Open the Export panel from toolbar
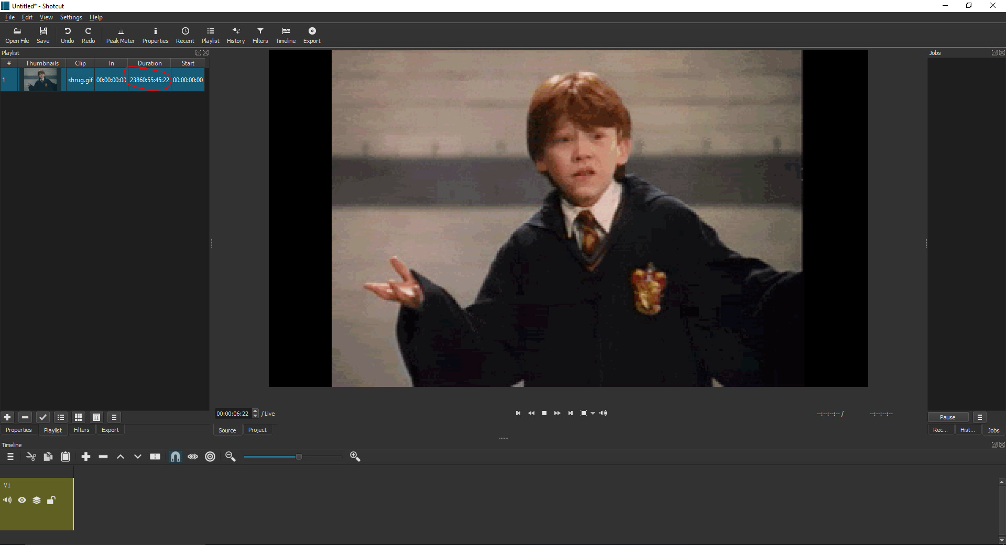Viewport: 1006px width, 545px height. [312, 35]
